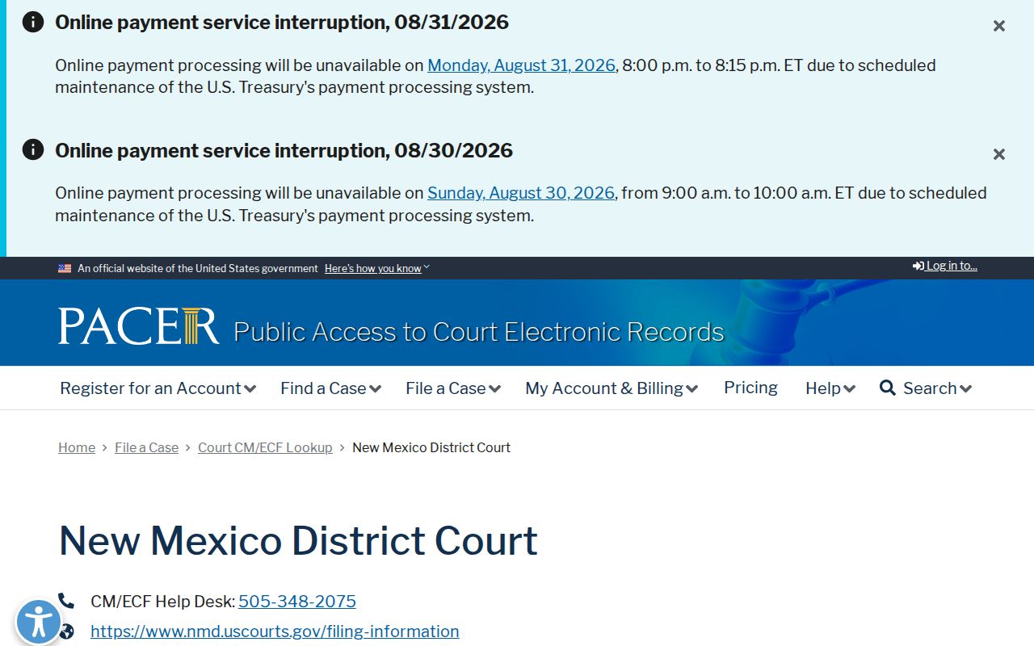Dismiss the 08/31/2026 payment interruption alert
Screen dimensions: 1034x646
999,26
